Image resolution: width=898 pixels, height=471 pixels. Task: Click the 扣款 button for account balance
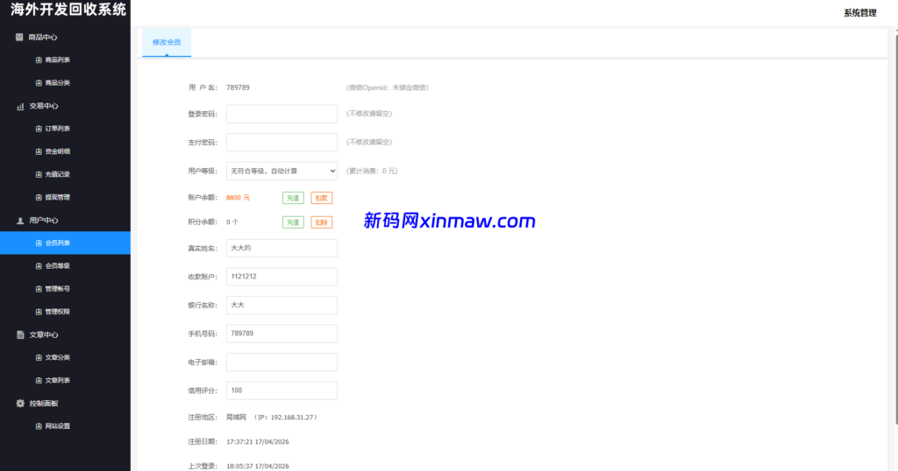pyautogui.click(x=321, y=198)
